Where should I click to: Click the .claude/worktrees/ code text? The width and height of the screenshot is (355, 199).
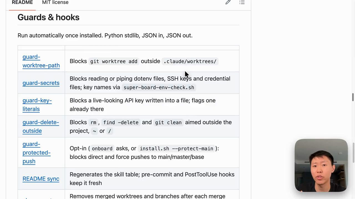tap(190, 61)
